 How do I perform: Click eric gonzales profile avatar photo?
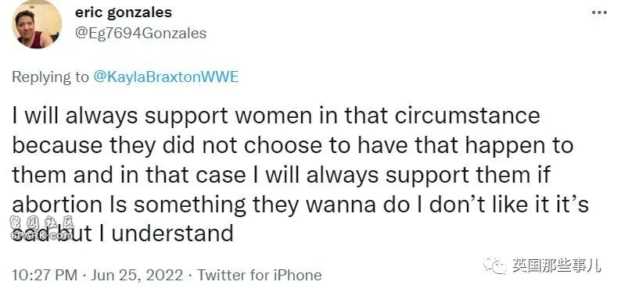pos(38,24)
